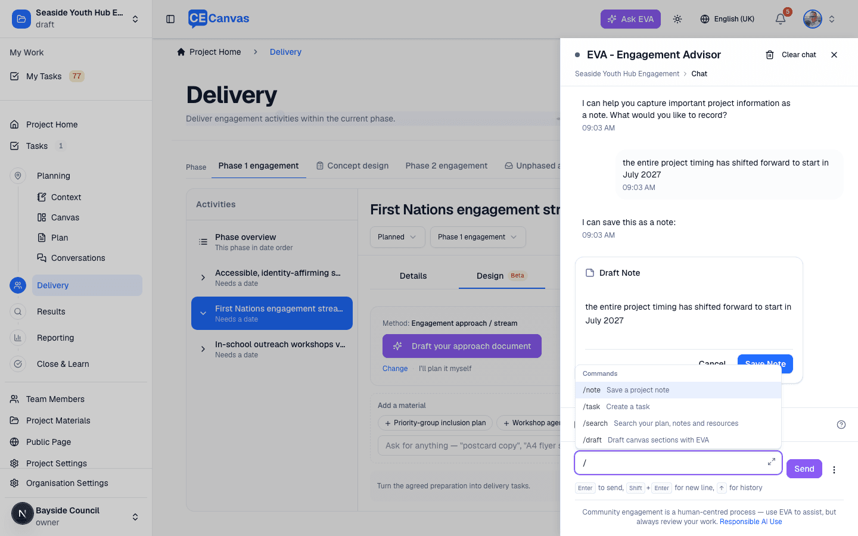The width and height of the screenshot is (858, 536).
Task: Toggle the sidebar panel icon
Action: pos(170,19)
